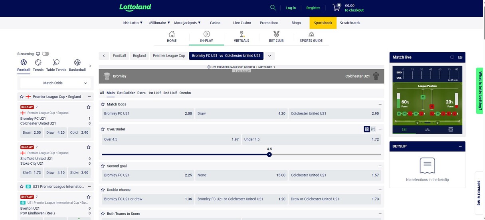Collapse the Betslip panel
Image resolution: width=485 pixels, height=220 pixels.
(x=460, y=146)
